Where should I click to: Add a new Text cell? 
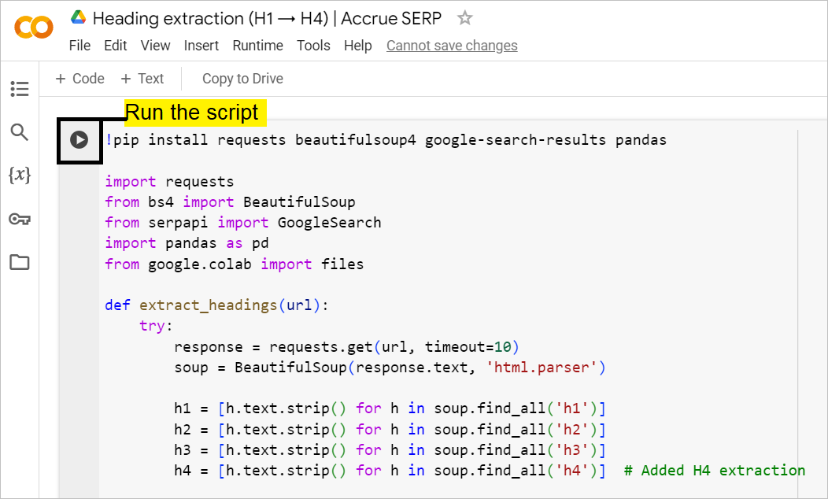(x=142, y=79)
